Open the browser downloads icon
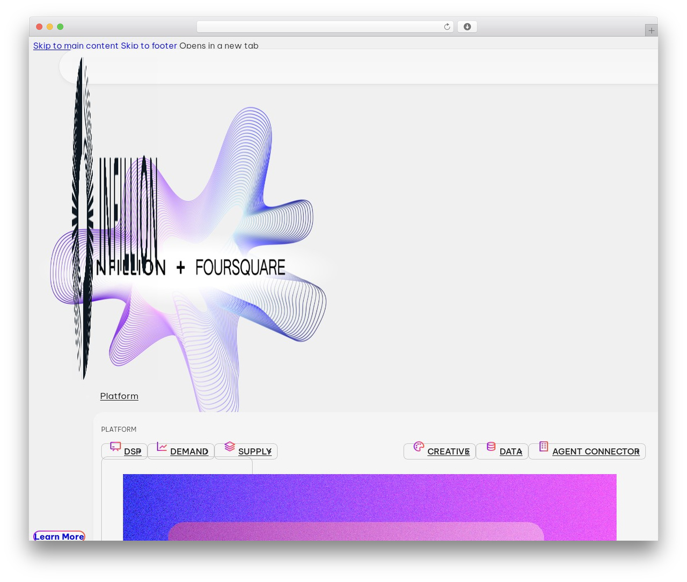687x582 pixels. (467, 27)
